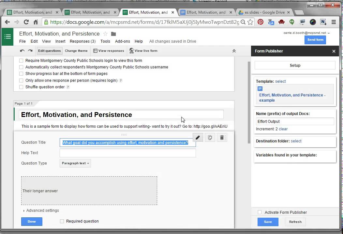Click the blue Send form button
Screen dimensions: 343x234
(315, 40)
